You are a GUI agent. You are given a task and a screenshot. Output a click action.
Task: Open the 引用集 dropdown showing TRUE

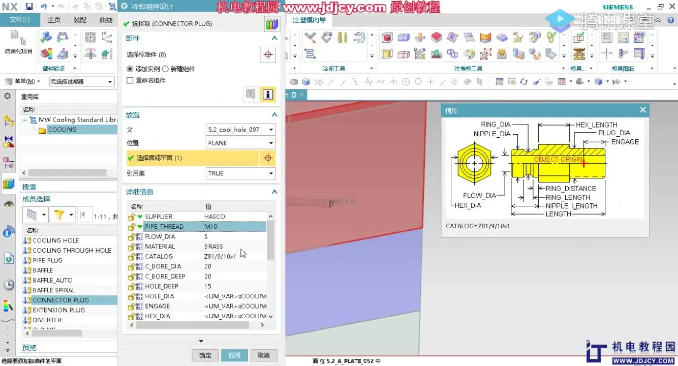271,173
